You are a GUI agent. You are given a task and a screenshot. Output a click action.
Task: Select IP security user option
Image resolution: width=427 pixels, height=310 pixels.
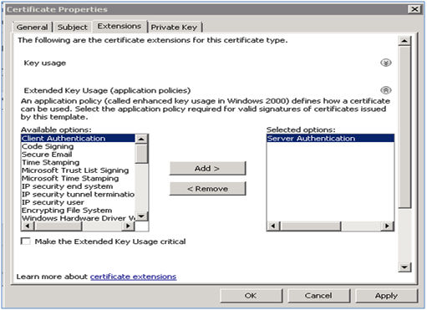tap(78, 202)
